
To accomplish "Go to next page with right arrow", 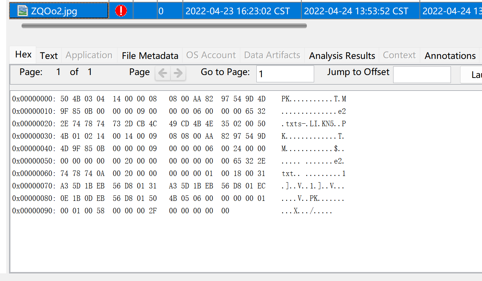I will click(178, 73).
